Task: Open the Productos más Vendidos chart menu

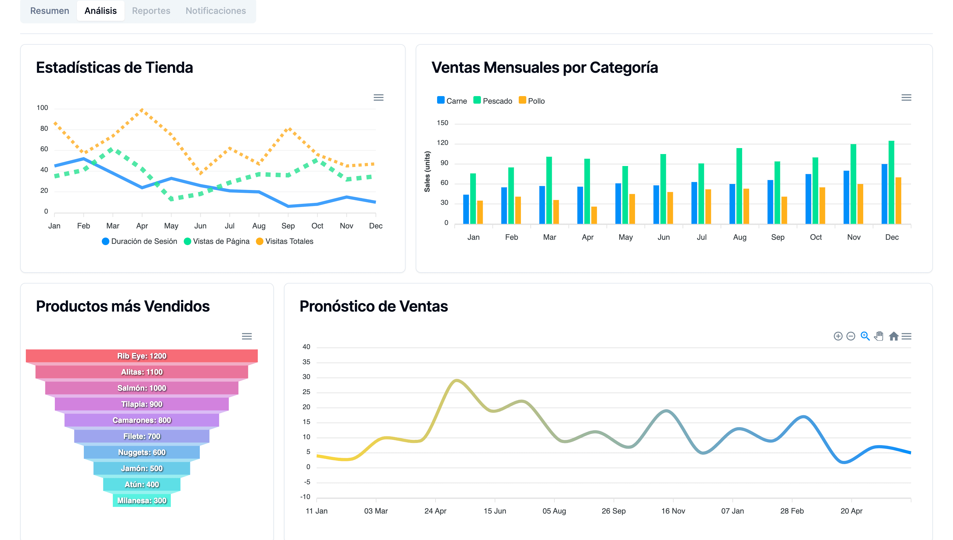Action: point(247,336)
